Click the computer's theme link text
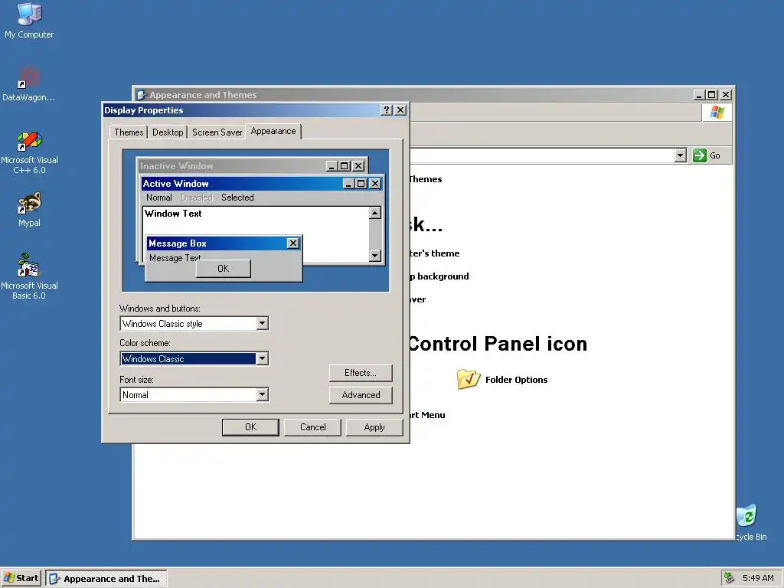The height and width of the screenshot is (588, 784). click(435, 253)
